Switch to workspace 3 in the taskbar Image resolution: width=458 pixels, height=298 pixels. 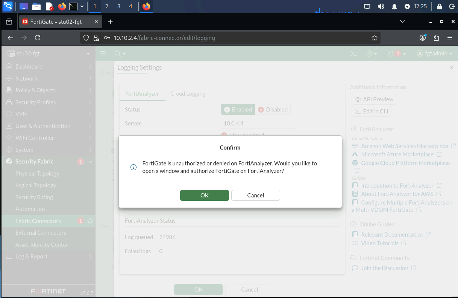pyautogui.click(x=119, y=6)
